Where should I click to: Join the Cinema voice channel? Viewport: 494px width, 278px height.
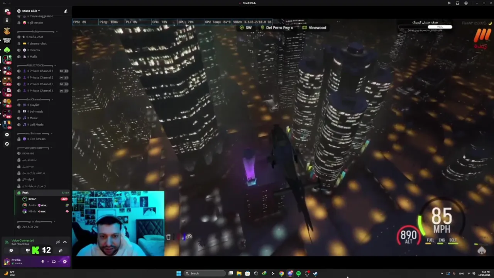point(42,50)
